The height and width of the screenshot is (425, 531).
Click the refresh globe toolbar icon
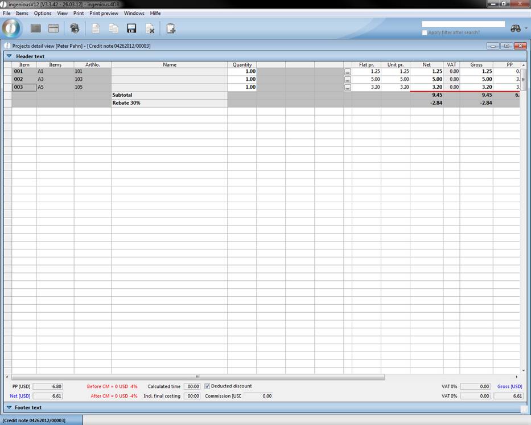pos(75,28)
